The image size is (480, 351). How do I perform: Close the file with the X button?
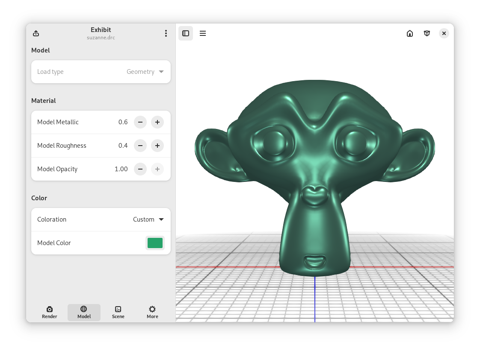pyautogui.click(x=444, y=33)
